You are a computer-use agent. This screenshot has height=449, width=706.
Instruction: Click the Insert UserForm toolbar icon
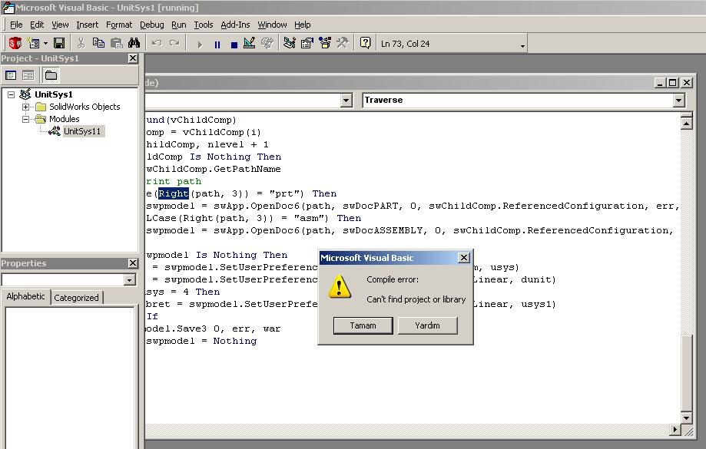pos(32,43)
